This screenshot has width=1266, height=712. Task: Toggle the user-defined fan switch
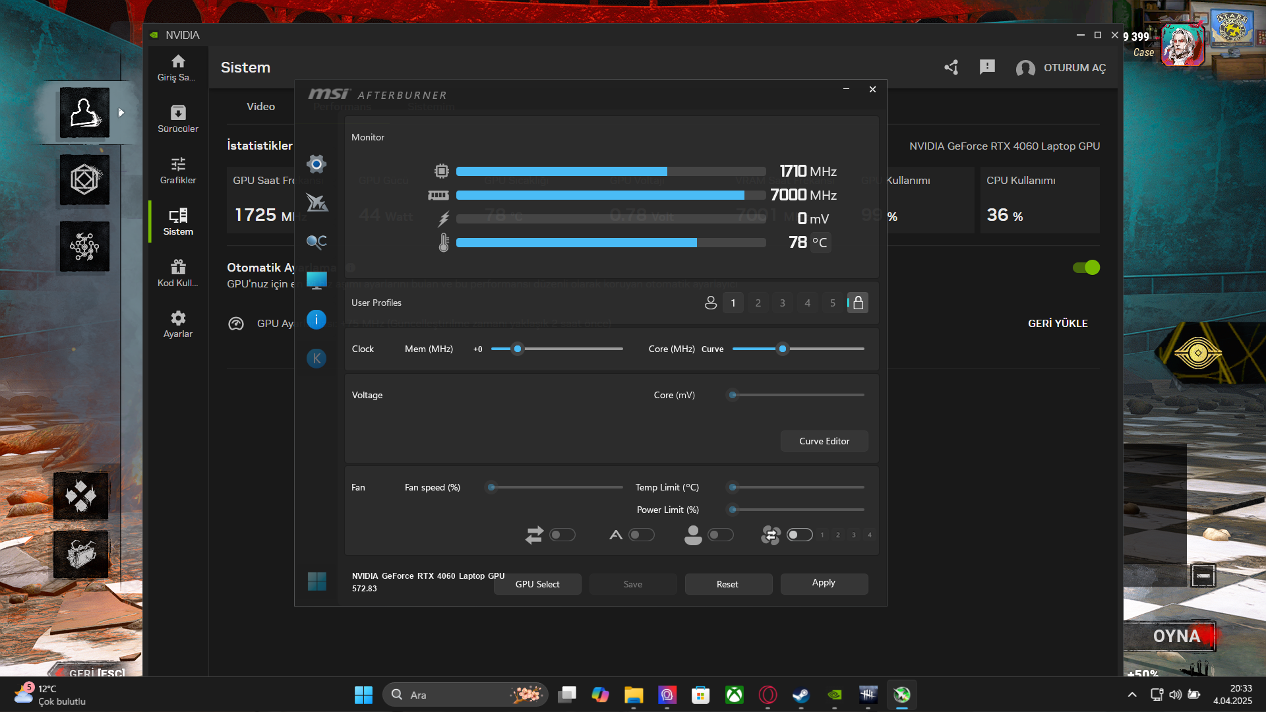click(x=720, y=535)
